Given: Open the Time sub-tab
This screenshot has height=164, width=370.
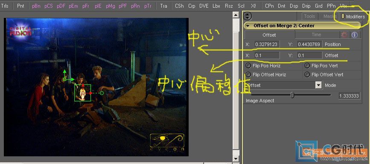Looking at the screenshot, I should click(316, 35).
